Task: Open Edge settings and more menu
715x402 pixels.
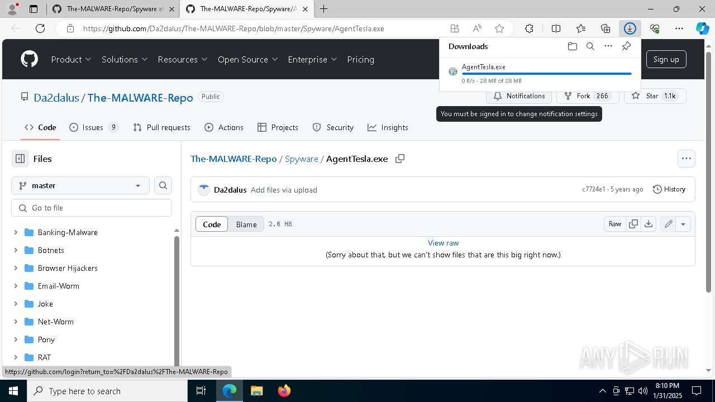Action: pos(679,28)
